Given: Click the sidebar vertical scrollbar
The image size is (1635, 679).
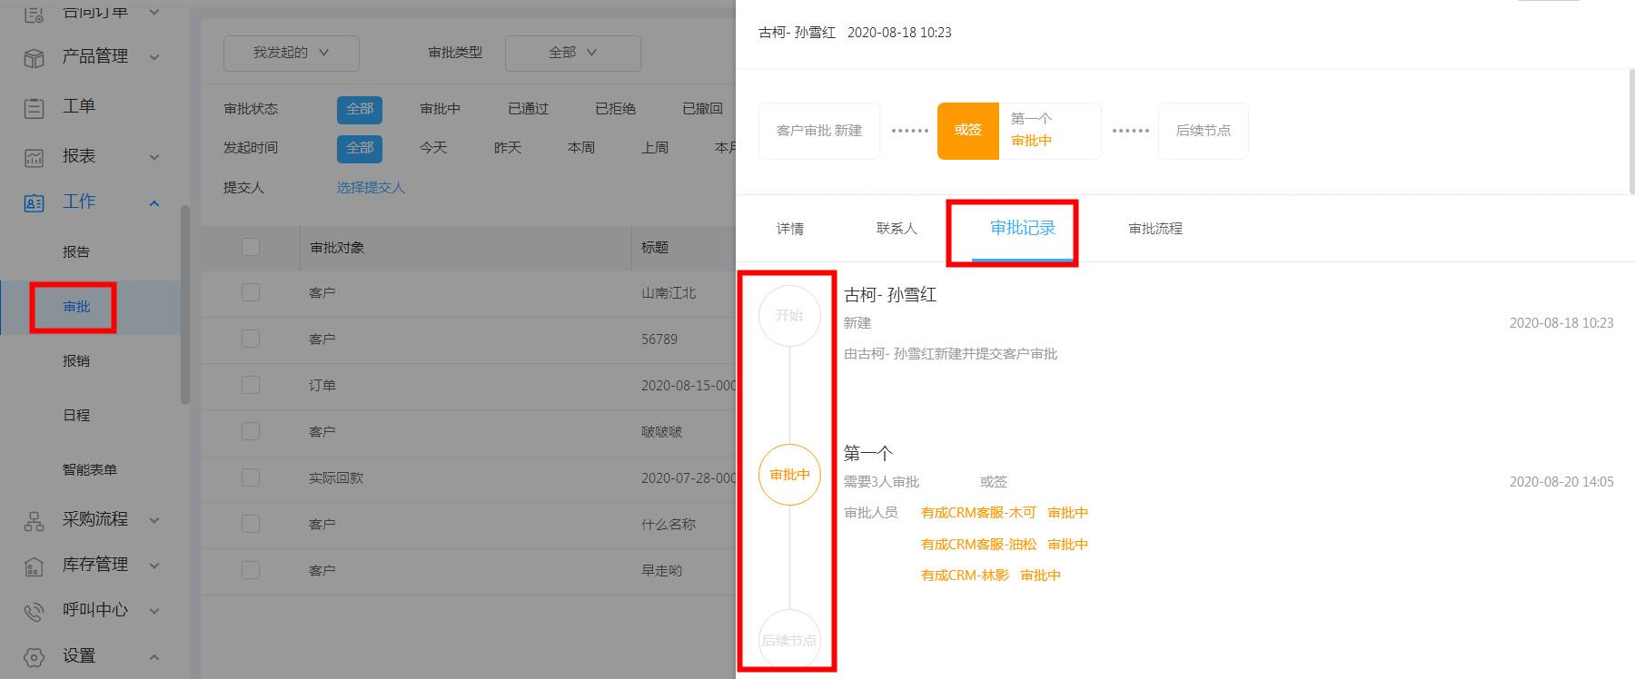Looking at the screenshot, I should point(185,305).
